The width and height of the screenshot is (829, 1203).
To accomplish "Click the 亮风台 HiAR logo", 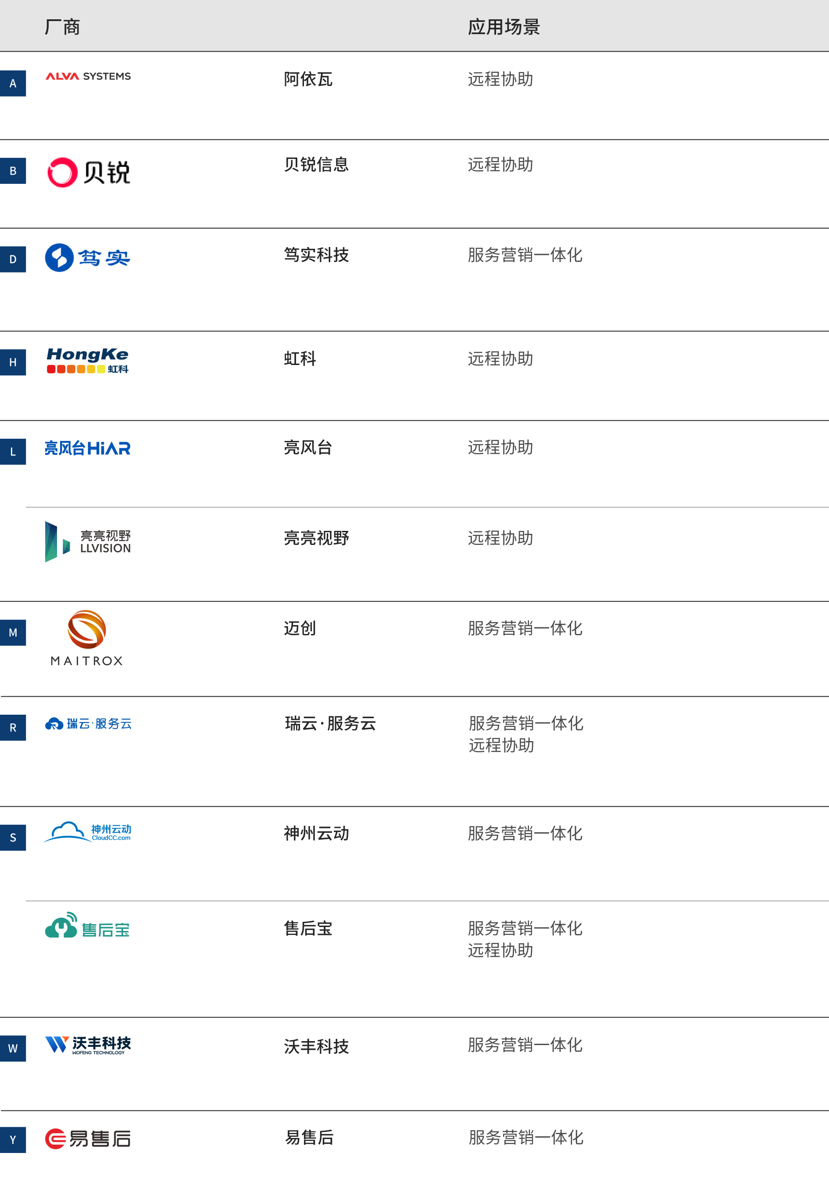I will click(x=87, y=449).
